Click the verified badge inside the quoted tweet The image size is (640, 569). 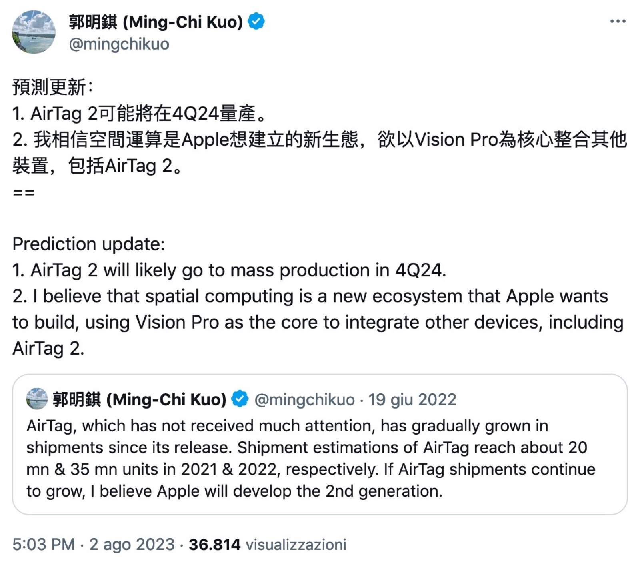[240, 399]
